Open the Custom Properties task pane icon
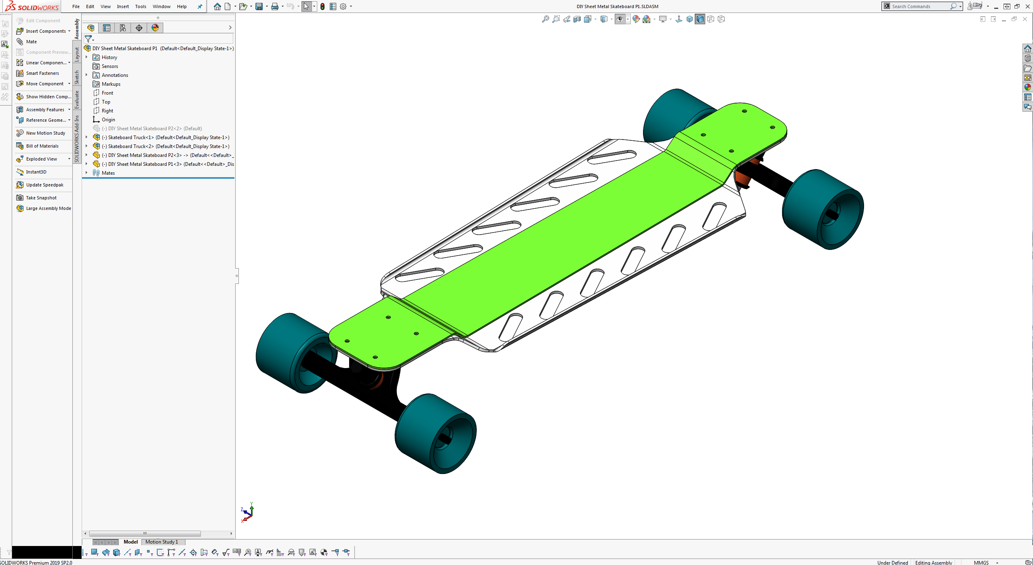This screenshot has width=1033, height=565. [1028, 97]
